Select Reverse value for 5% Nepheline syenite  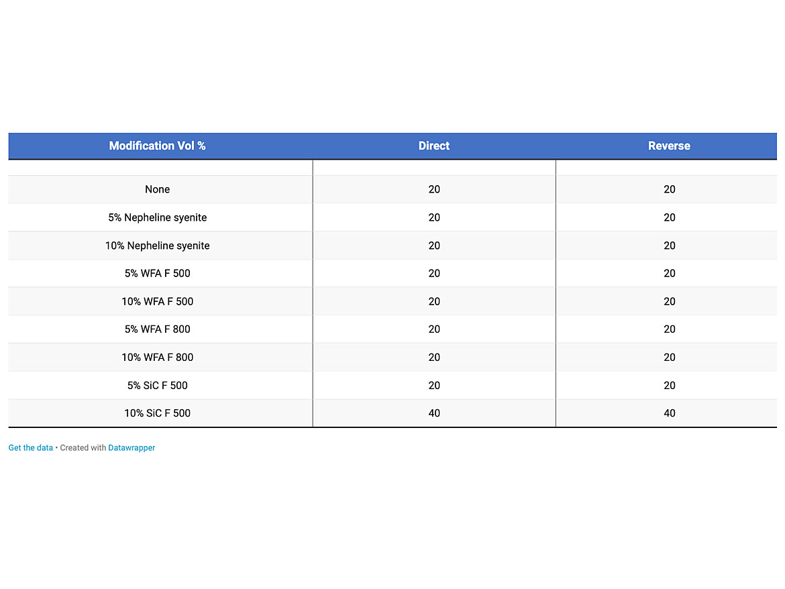tap(669, 218)
